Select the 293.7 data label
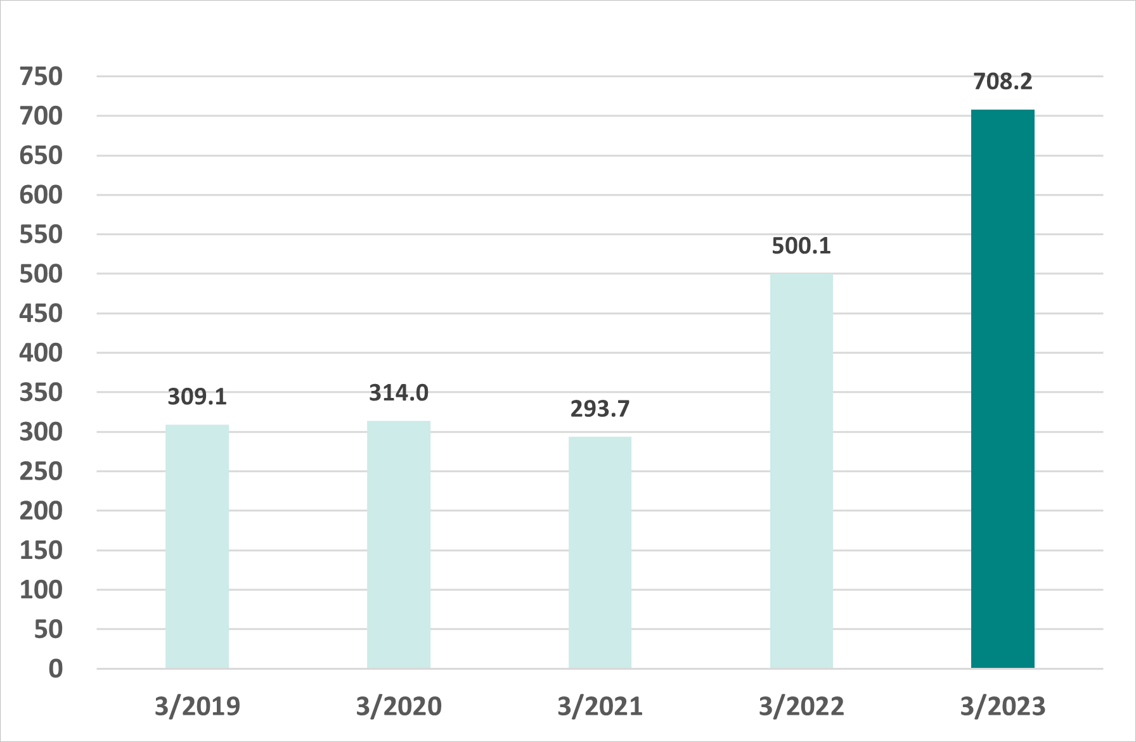The image size is (1136, 742). click(600, 409)
